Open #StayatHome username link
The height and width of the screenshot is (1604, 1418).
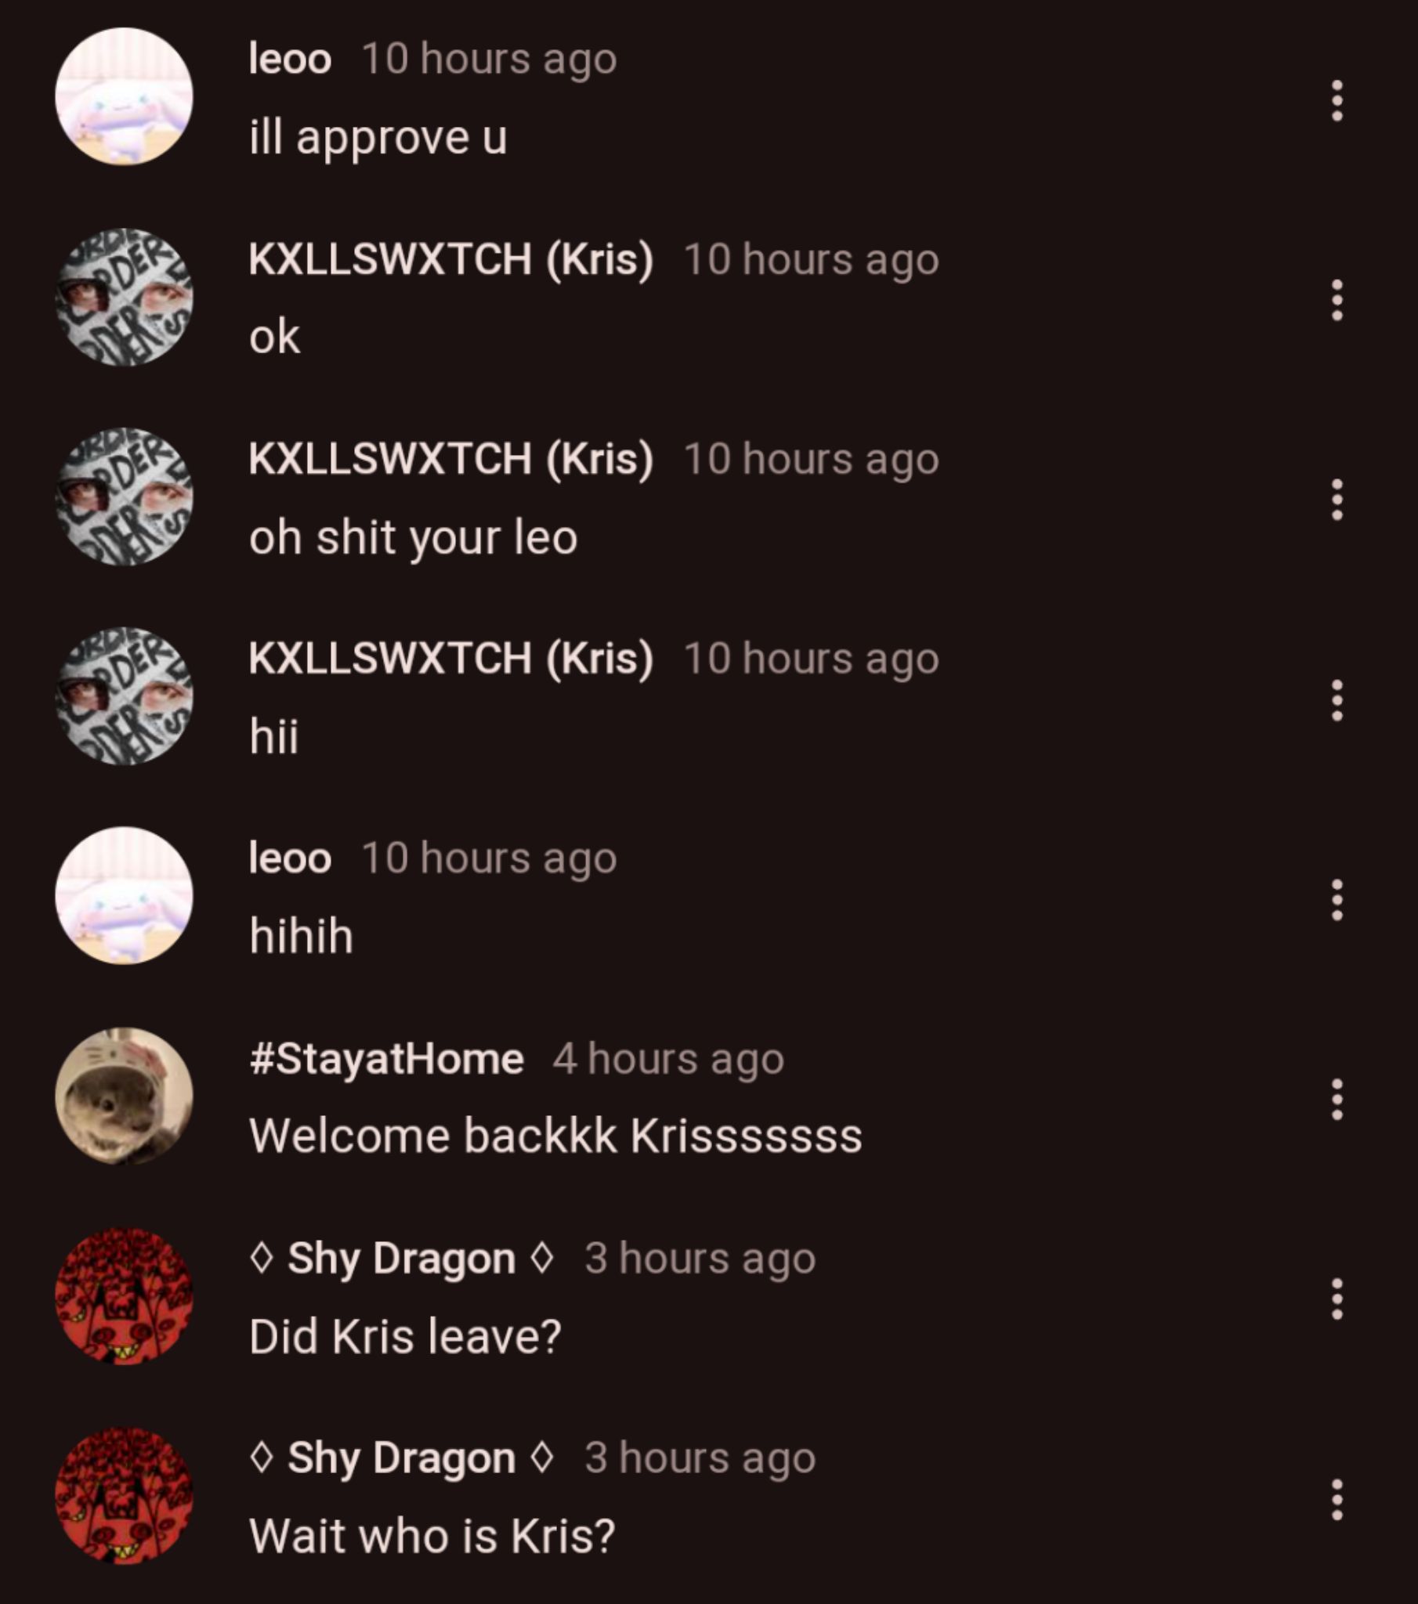(386, 1058)
